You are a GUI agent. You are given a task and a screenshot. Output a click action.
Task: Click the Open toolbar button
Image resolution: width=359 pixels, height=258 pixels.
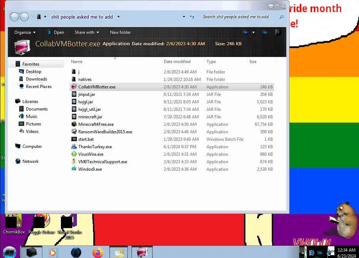click(56, 32)
